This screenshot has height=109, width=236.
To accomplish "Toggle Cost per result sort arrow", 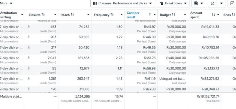I will click(150, 15).
